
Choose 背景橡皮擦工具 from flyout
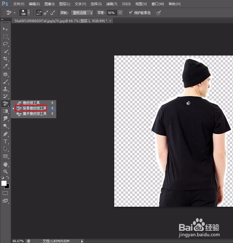33,108
